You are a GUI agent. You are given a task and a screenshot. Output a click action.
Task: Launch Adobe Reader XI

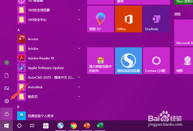pos(49,58)
